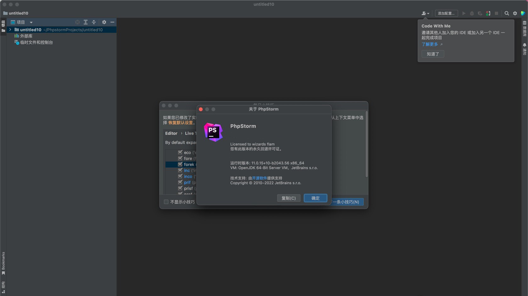Image resolution: width=528 pixels, height=296 pixels.
Task: Toggle listening for PHP debug connections
Action: click(488, 13)
